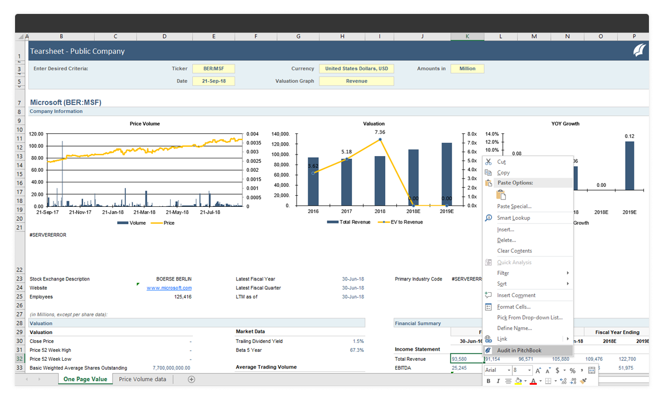Click the Price Volume chart title
669x402 pixels.
pos(144,124)
